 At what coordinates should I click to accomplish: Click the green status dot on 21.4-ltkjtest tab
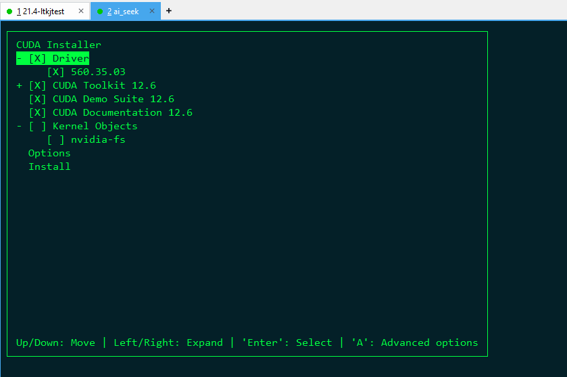click(x=9, y=12)
